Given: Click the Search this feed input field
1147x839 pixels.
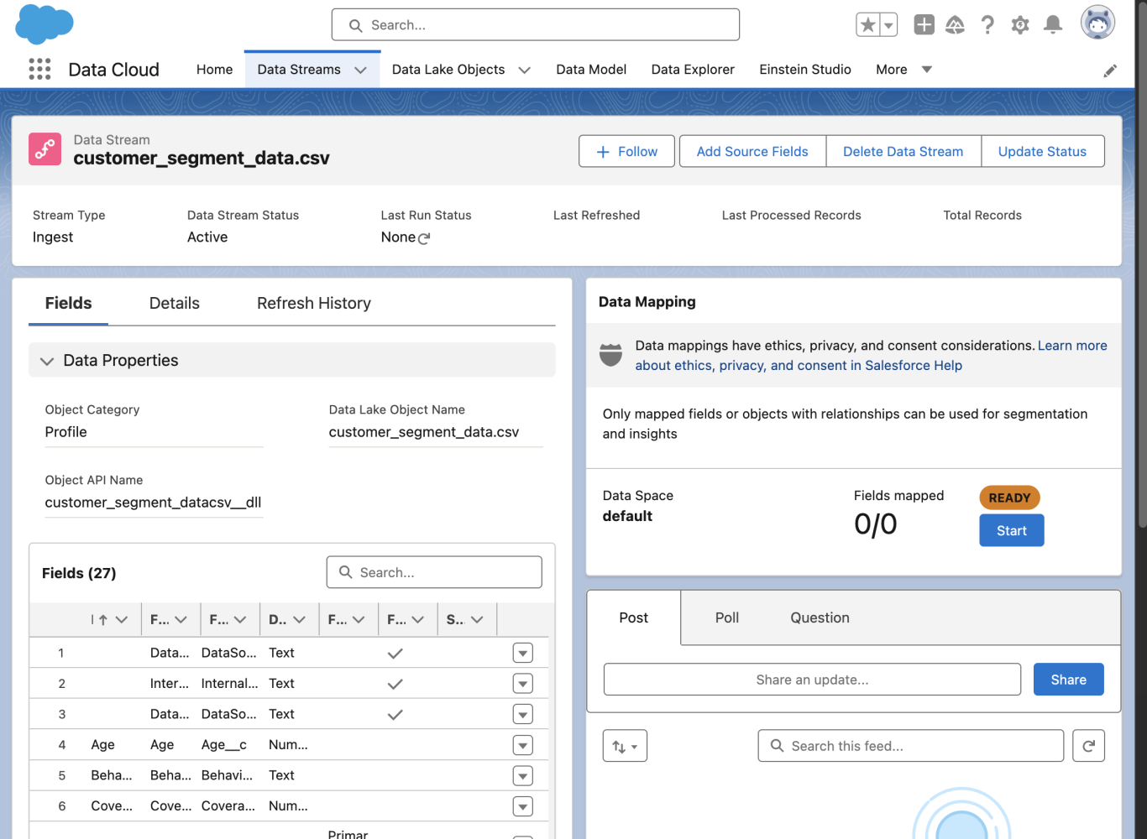Looking at the screenshot, I should click(910, 745).
